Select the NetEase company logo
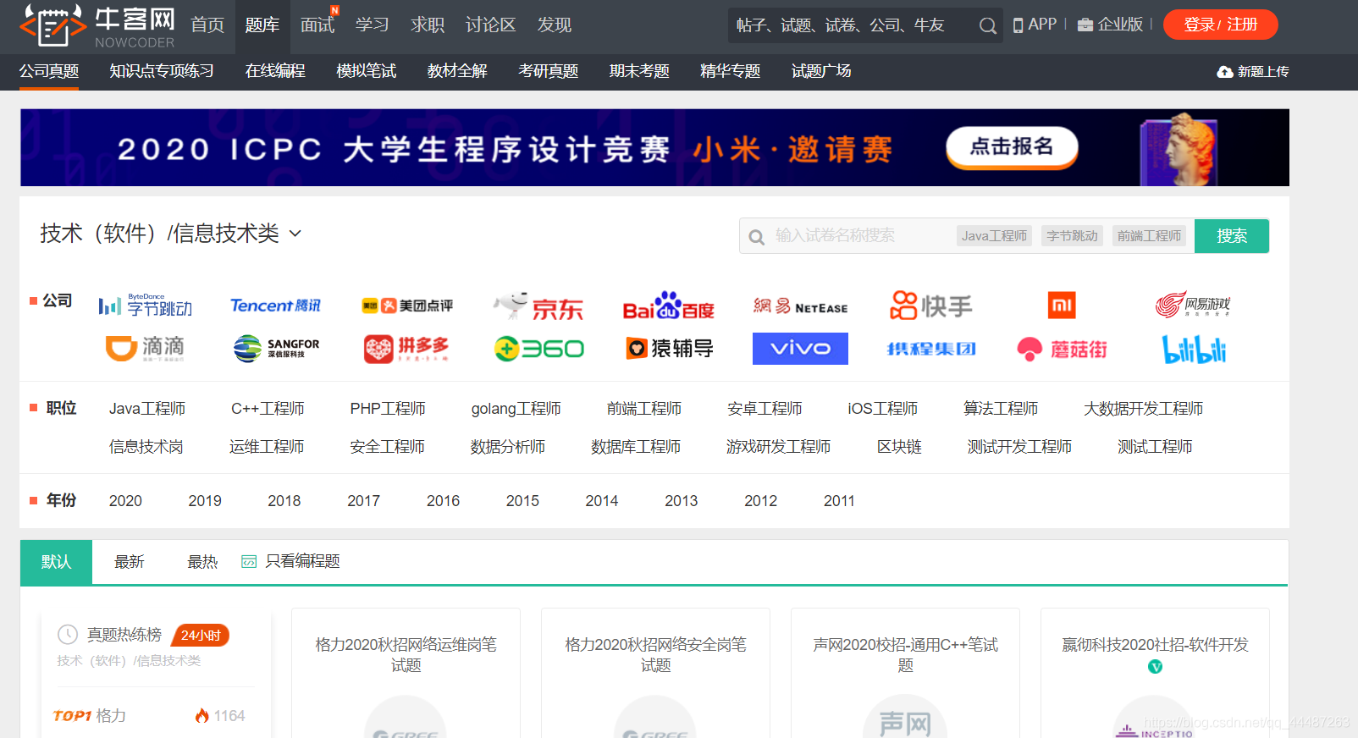The image size is (1358, 738). [800, 306]
